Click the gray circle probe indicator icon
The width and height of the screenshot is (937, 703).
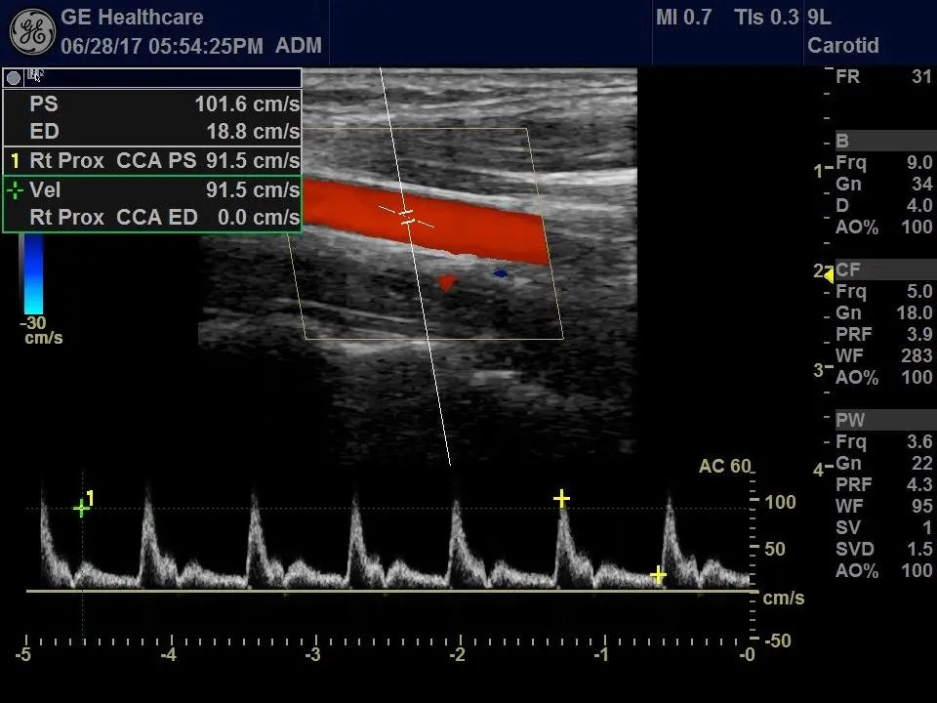point(12,76)
